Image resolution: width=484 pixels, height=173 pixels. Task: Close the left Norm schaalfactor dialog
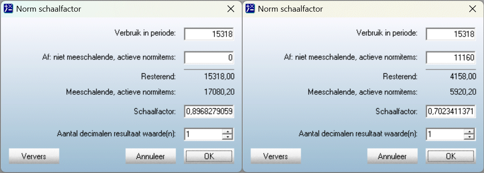pyautogui.click(x=231, y=9)
